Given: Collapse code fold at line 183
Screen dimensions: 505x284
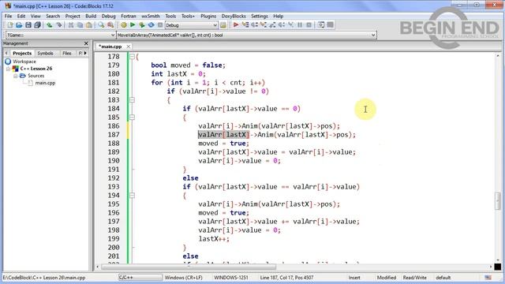Looking at the screenshot, I should click(x=132, y=100).
